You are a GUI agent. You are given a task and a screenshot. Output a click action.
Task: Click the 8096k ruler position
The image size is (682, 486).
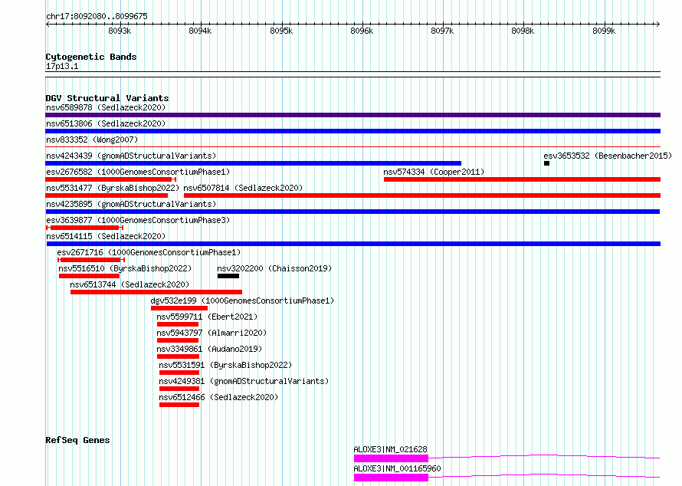[x=362, y=31]
